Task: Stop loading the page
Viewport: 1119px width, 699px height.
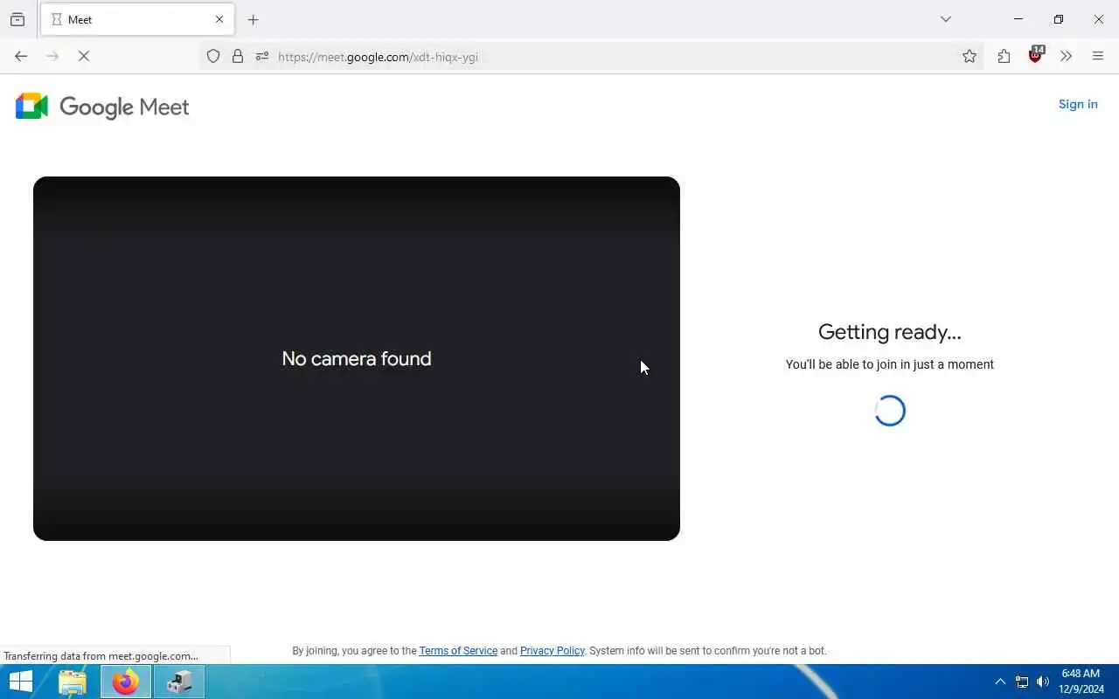Action: (84, 56)
